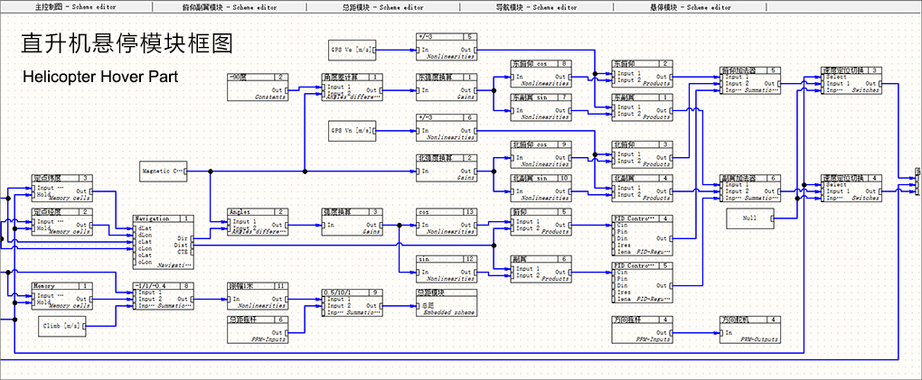Click the 方向舵机 PWM-Outputs block
The image size is (922, 380).
pyautogui.click(x=750, y=329)
